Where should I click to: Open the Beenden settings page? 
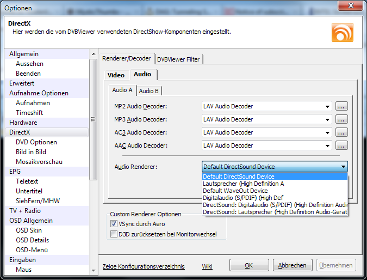[47, 74]
